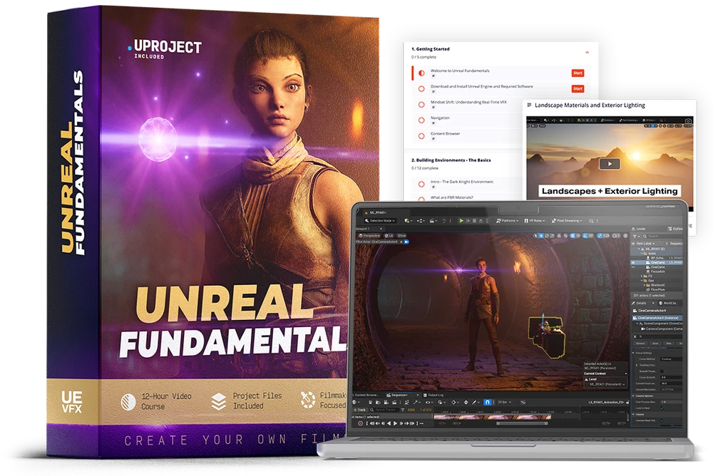Open the 24 fps frame rate dropdown
The image size is (713, 476).
504,403
